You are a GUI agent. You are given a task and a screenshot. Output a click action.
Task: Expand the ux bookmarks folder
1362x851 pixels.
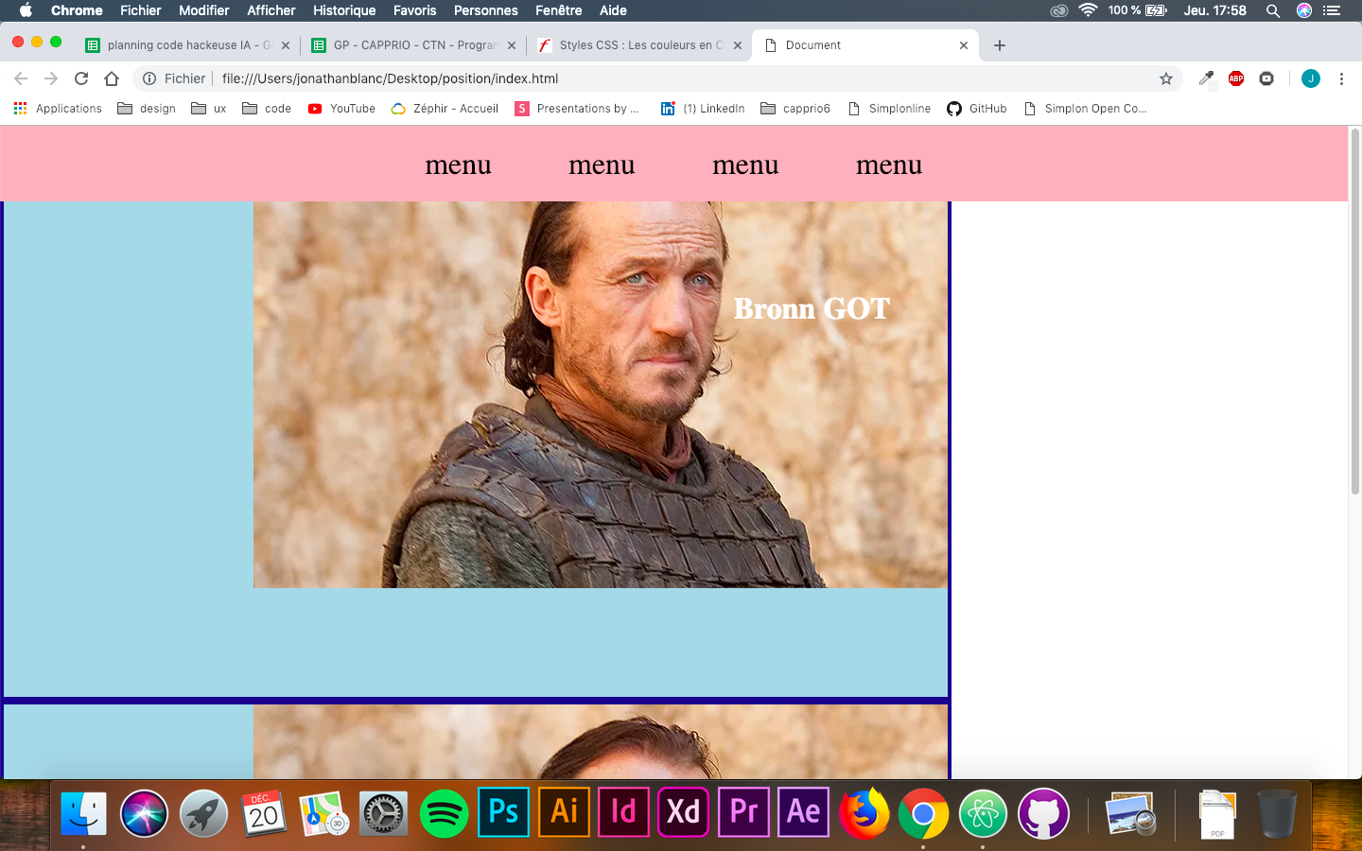(209, 109)
